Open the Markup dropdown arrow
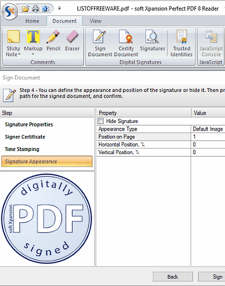The height and width of the screenshot is (286, 225). (x=33, y=54)
